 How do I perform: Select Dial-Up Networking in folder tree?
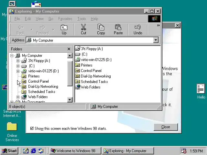pos(43,87)
